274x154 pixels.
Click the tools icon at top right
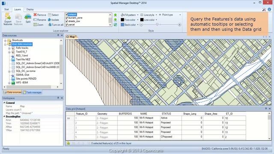click(x=264, y=9)
